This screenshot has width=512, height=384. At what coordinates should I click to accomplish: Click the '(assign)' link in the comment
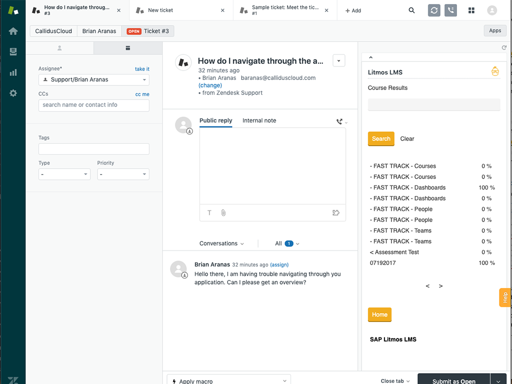(279, 265)
